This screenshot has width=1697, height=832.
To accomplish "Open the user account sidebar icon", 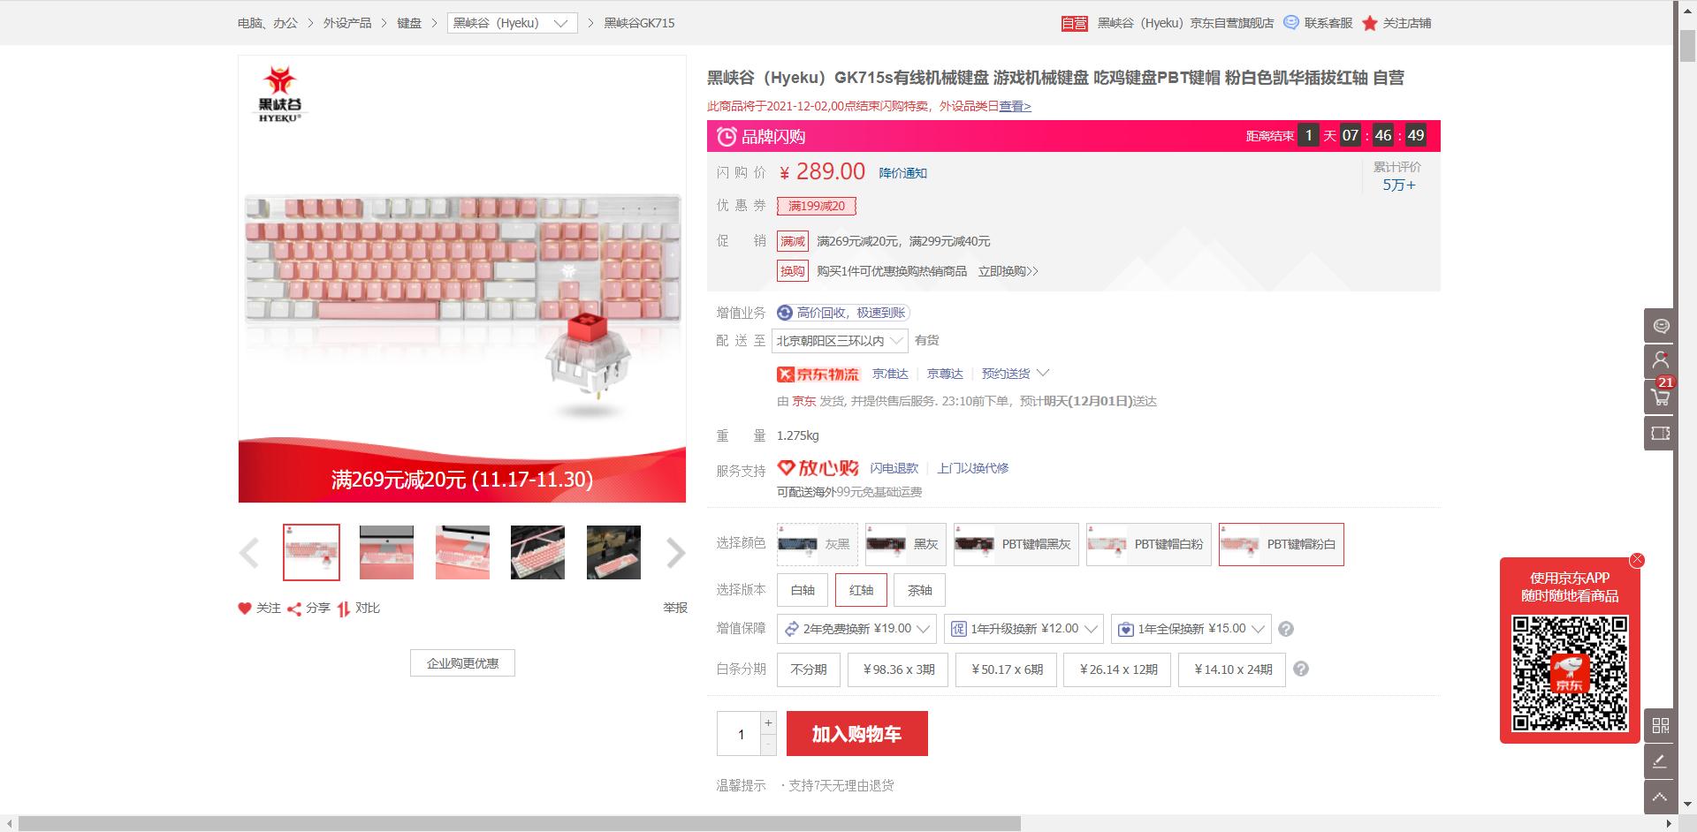I will point(1660,361).
